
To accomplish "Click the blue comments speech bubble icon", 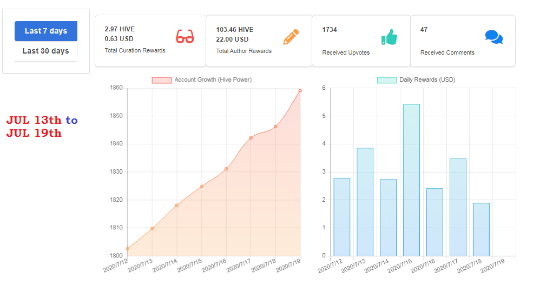I will tap(493, 37).
